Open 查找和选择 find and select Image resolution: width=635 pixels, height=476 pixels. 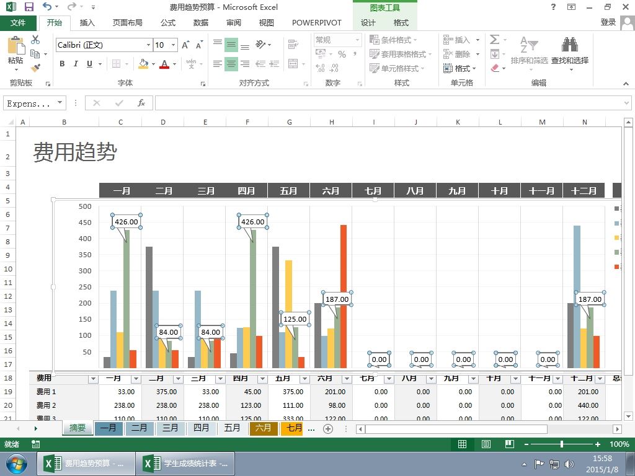pos(570,53)
